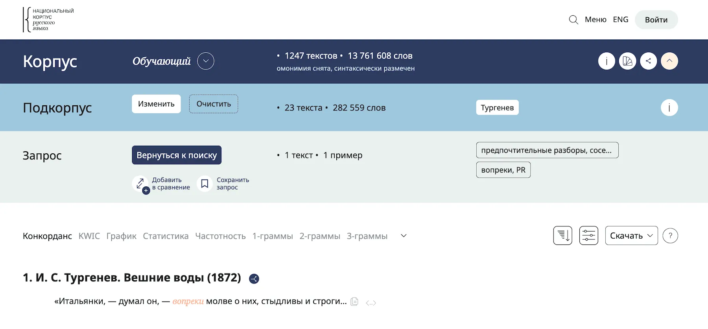Click the search magnifier icon
Image resolution: width=708 pixels, height=329 pixels.
point(573,20)
